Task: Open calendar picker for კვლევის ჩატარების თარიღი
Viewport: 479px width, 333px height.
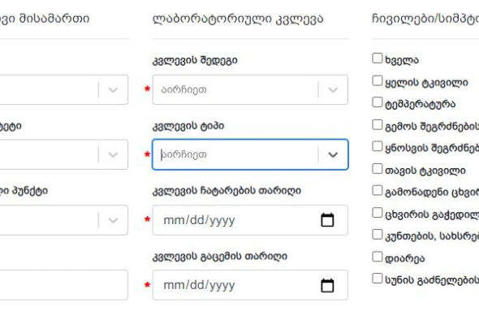Action: (x=327, y=220)
